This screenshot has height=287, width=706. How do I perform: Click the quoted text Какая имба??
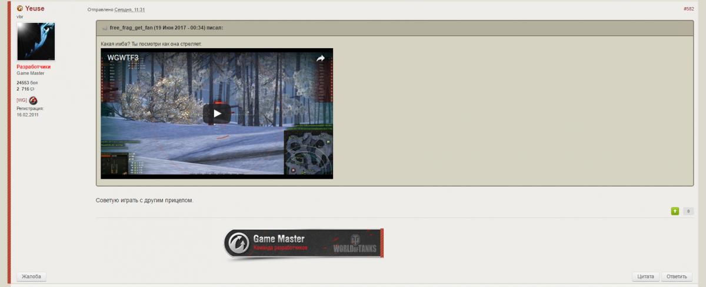(115, 44)
